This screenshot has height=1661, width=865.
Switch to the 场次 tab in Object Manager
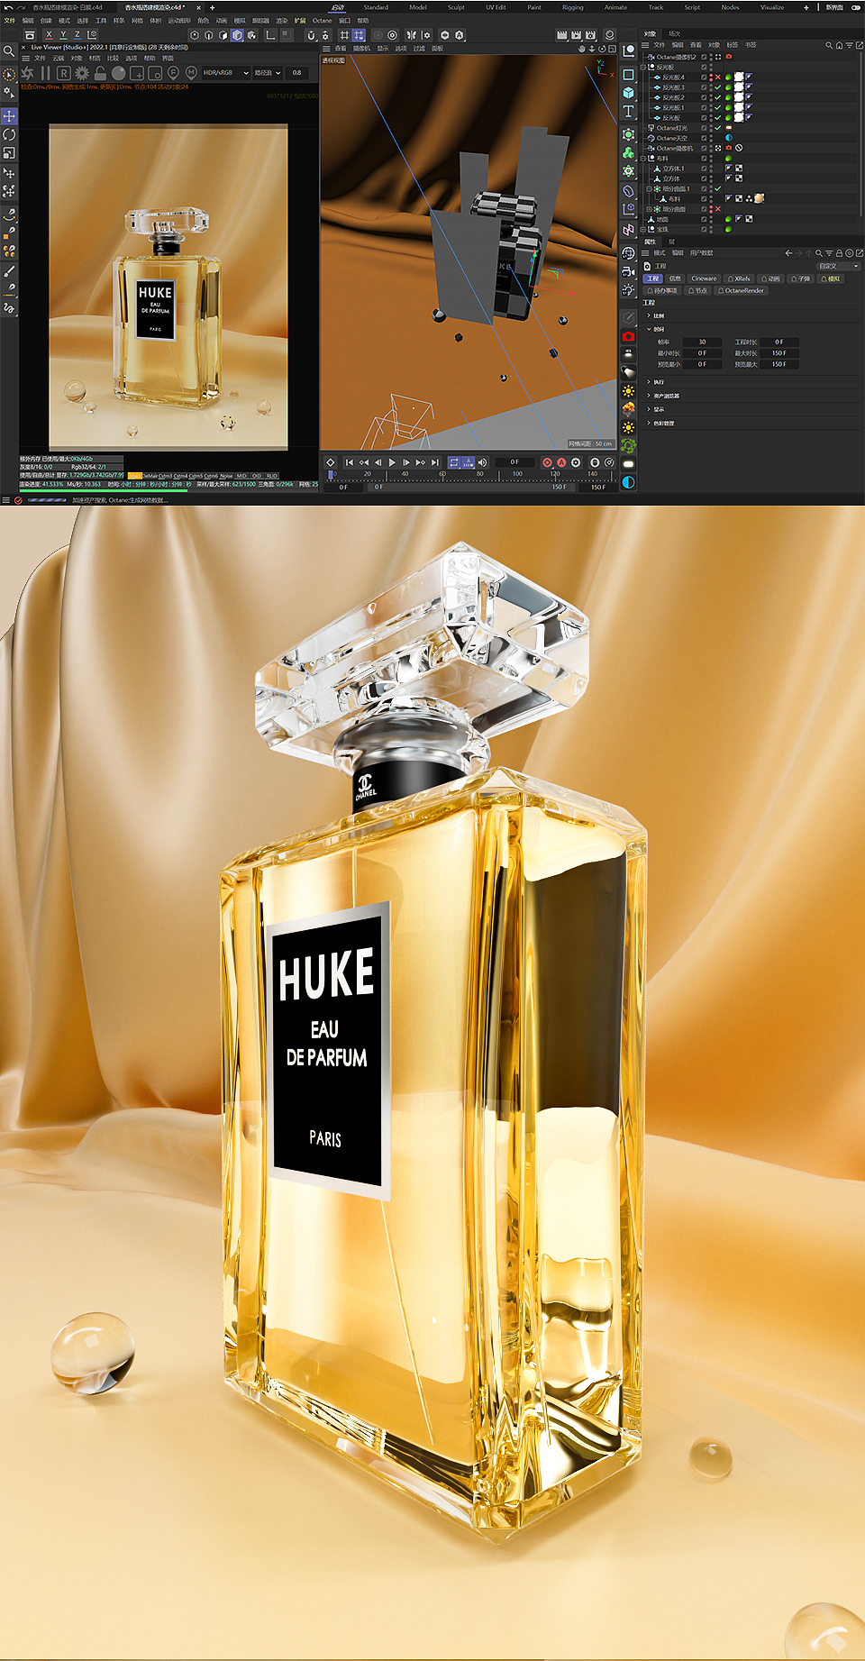point(675,34)
